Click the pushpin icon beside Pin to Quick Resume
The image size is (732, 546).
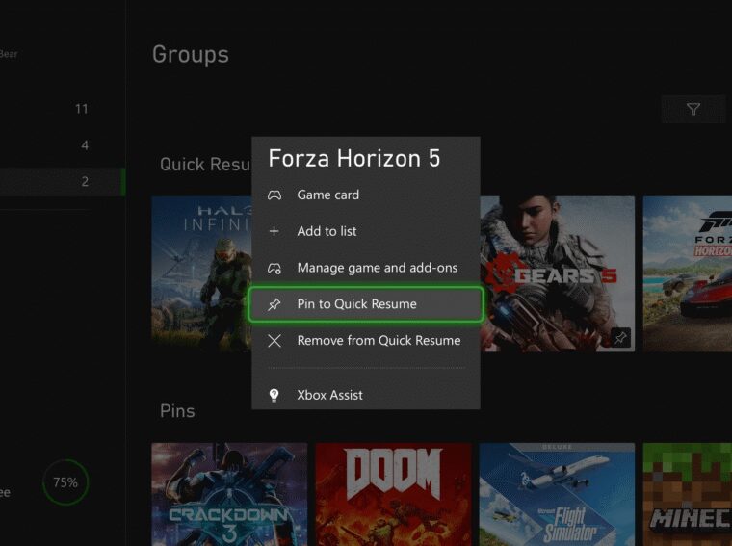(x=274, y=304)
